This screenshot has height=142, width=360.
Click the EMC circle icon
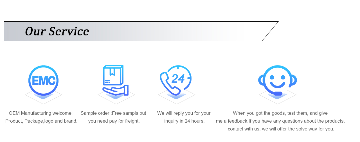(43, 80)
